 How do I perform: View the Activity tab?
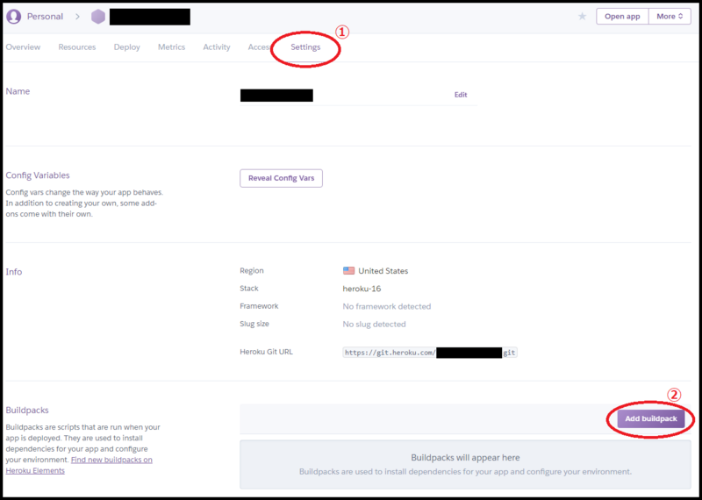coord(217,47)
